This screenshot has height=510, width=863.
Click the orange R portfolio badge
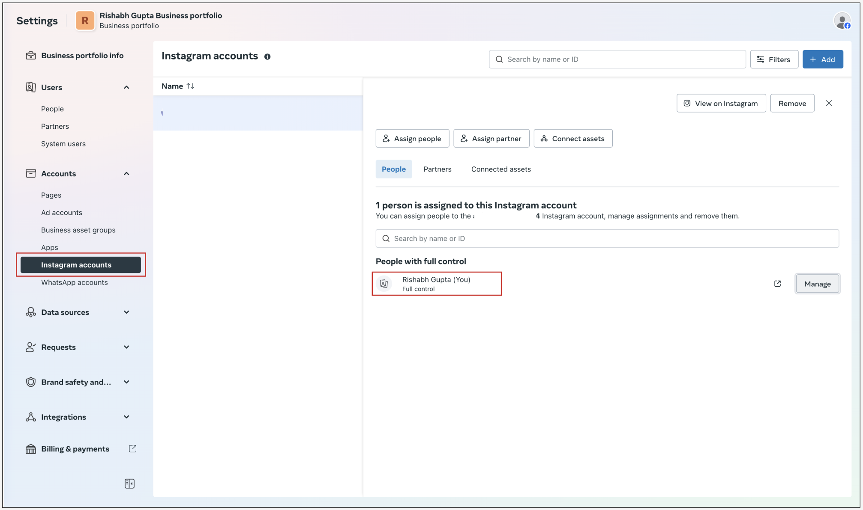85,21
